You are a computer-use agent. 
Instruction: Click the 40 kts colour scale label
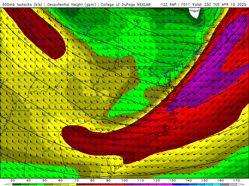coord(29,180)
